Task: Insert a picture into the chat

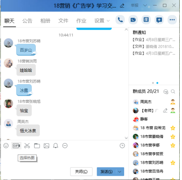Action: [x=47, y=146]
